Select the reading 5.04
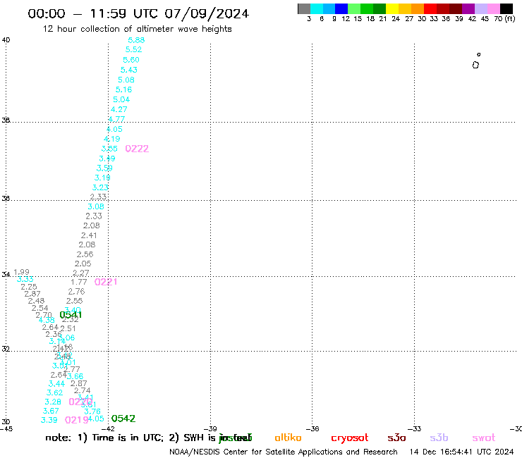The width and height of the screenshot is (522, 458). 121,99
